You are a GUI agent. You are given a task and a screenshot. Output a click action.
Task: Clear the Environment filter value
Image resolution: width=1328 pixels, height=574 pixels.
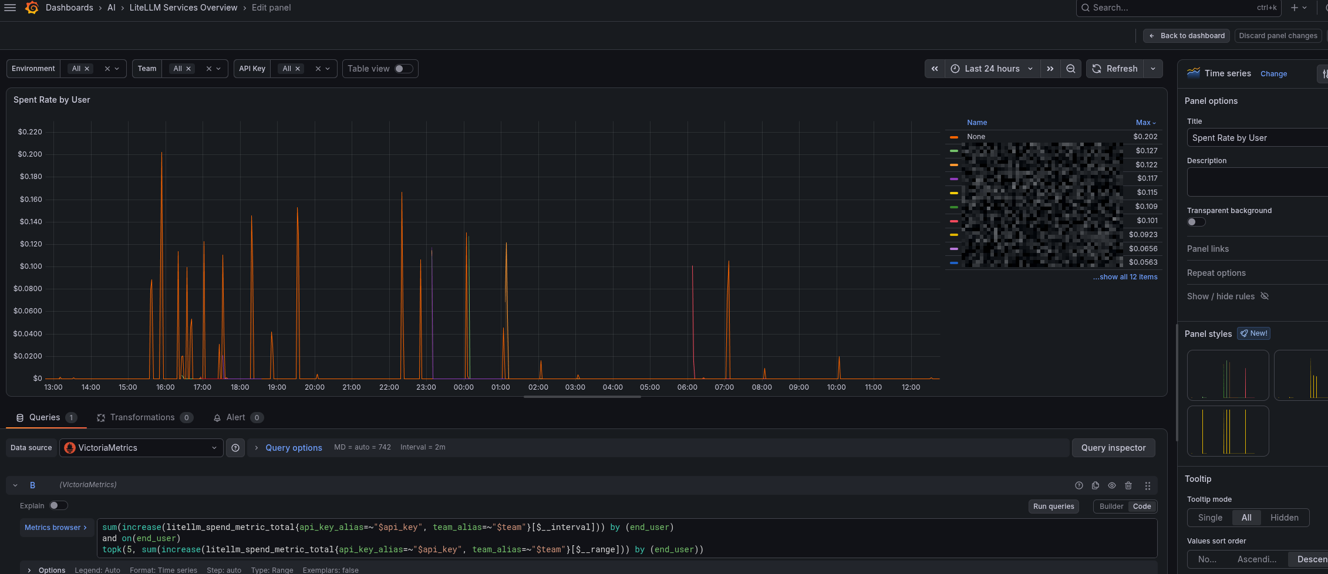pyautogui.click(x=107, y=69)
